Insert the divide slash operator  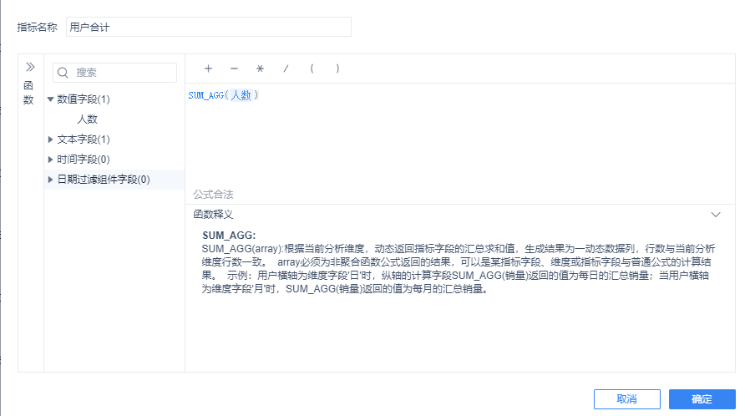point(286,68)
